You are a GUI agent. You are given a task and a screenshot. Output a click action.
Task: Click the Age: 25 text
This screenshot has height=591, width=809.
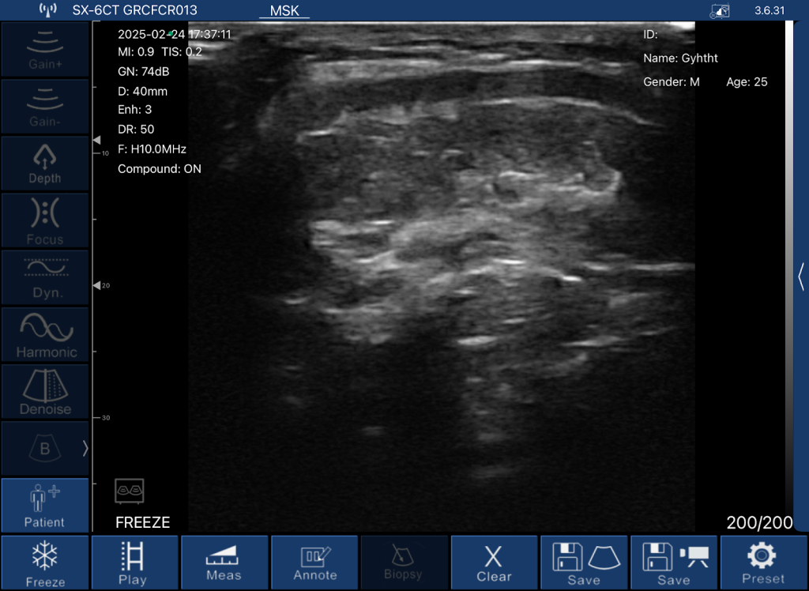[x=747, y=82]
